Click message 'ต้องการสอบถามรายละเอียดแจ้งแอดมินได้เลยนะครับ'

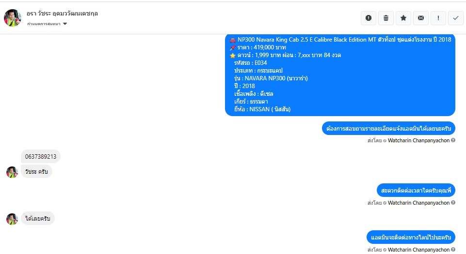[388, 128]
